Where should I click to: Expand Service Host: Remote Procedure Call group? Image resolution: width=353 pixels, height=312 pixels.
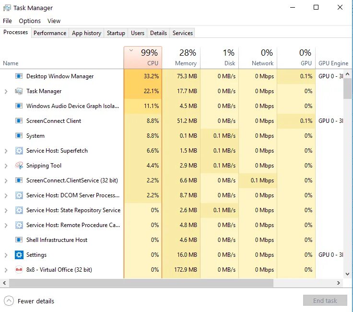[x=6, y=225]
